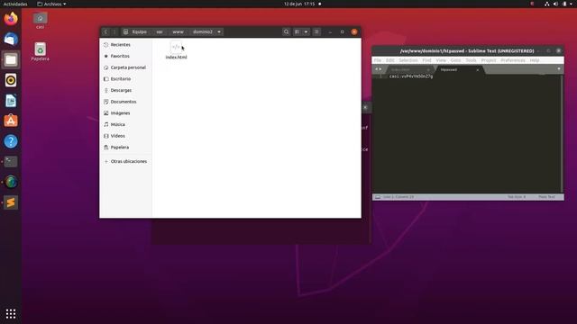This screenshot has height=324, width=577.
Task: Open the Help app in dock
Action: (x=11, y=141)
